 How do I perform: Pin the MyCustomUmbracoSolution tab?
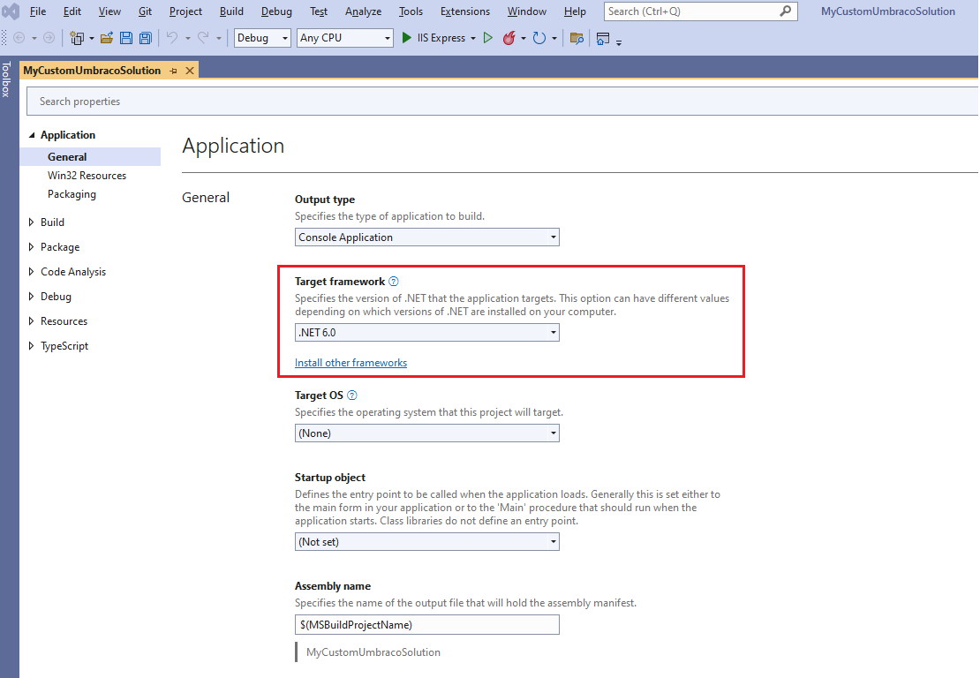[173, 71]
